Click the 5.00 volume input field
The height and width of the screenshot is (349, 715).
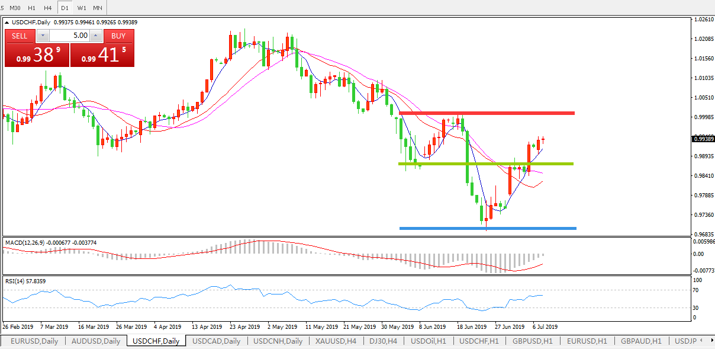(x=70, y=36)
